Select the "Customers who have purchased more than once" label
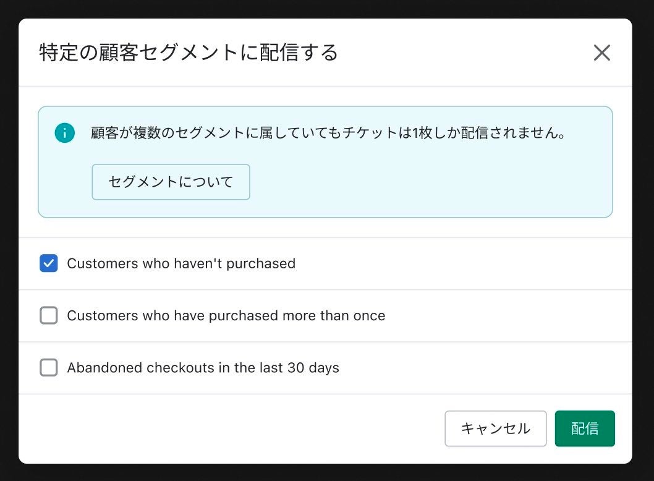 point(226,316)
